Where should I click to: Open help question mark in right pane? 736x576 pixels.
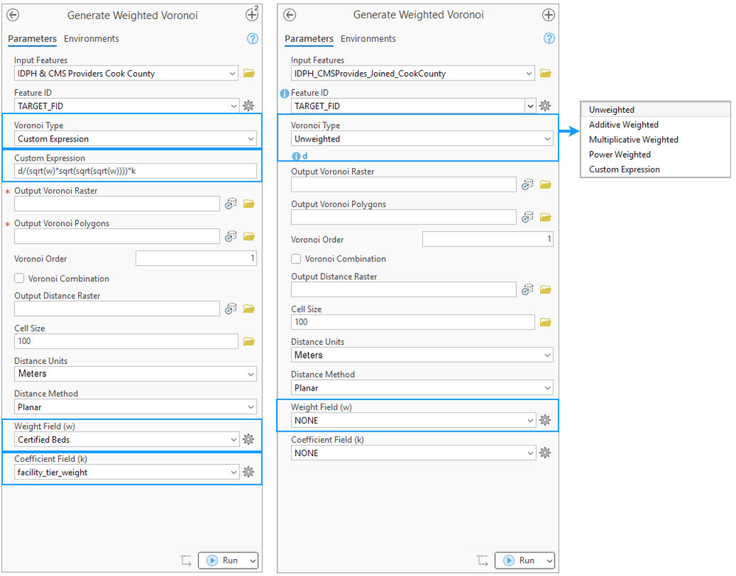tap(549, 38)
